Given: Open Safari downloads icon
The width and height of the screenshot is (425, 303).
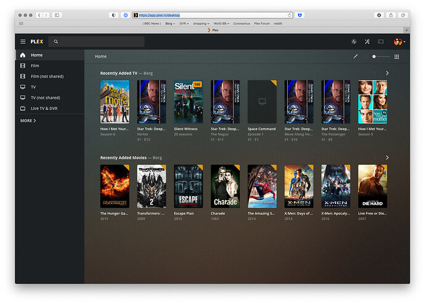Looking at the screenshot, I should pos(379,15).
